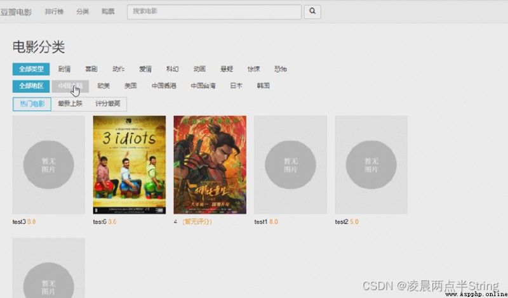508x298 pixels.
Task: Go to the 排行榜 navigation item
Action: click(x=54, y=11)
